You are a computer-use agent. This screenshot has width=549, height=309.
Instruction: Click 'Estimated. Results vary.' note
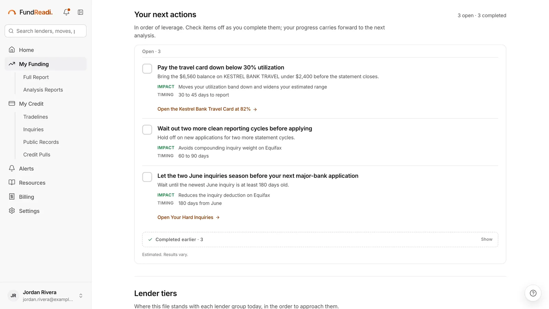tap(165, 254)
